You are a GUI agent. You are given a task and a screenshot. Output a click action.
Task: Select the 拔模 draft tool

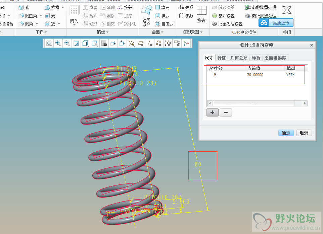[52, 8]
